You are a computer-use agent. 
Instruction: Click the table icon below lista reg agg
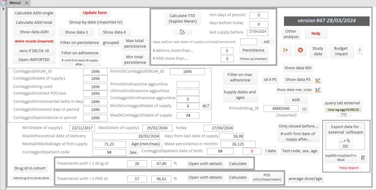(x=343, y=115)
